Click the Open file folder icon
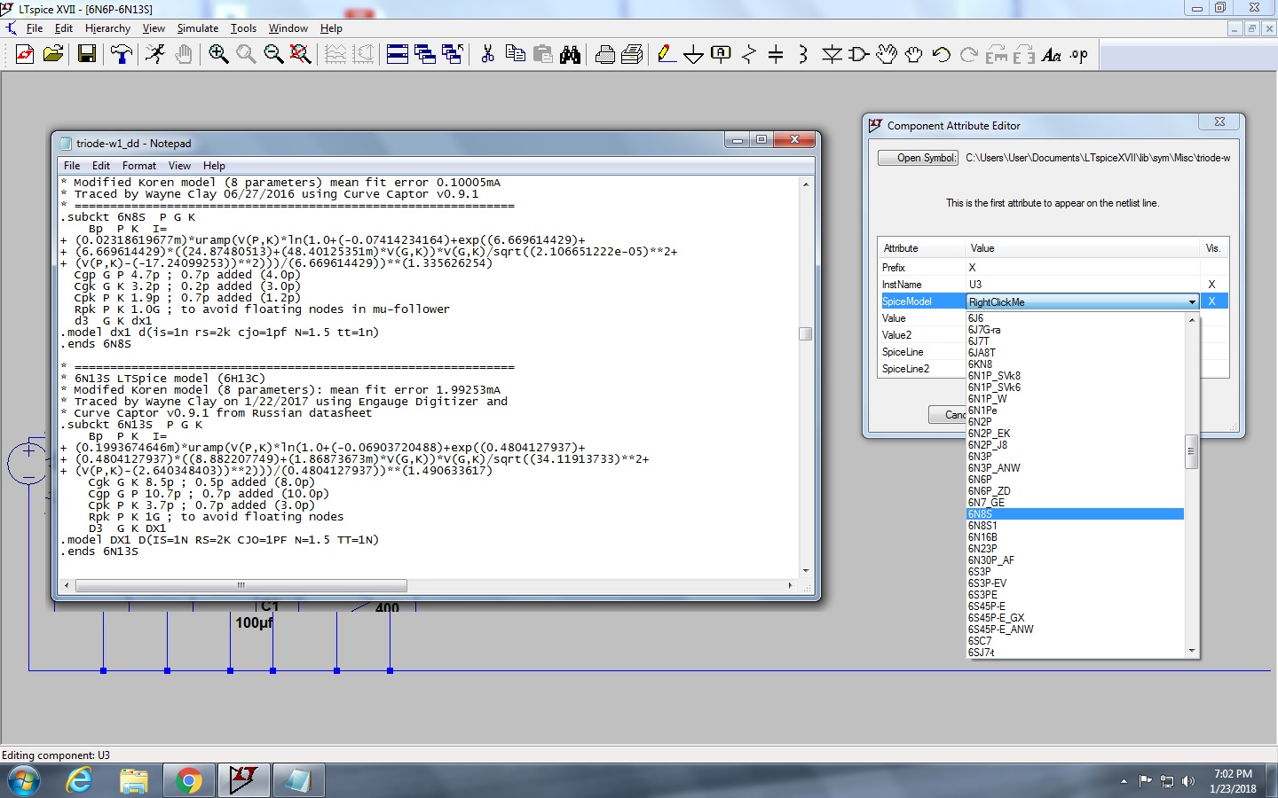Screen dimensions: 1278x798 tap(53, 55)
